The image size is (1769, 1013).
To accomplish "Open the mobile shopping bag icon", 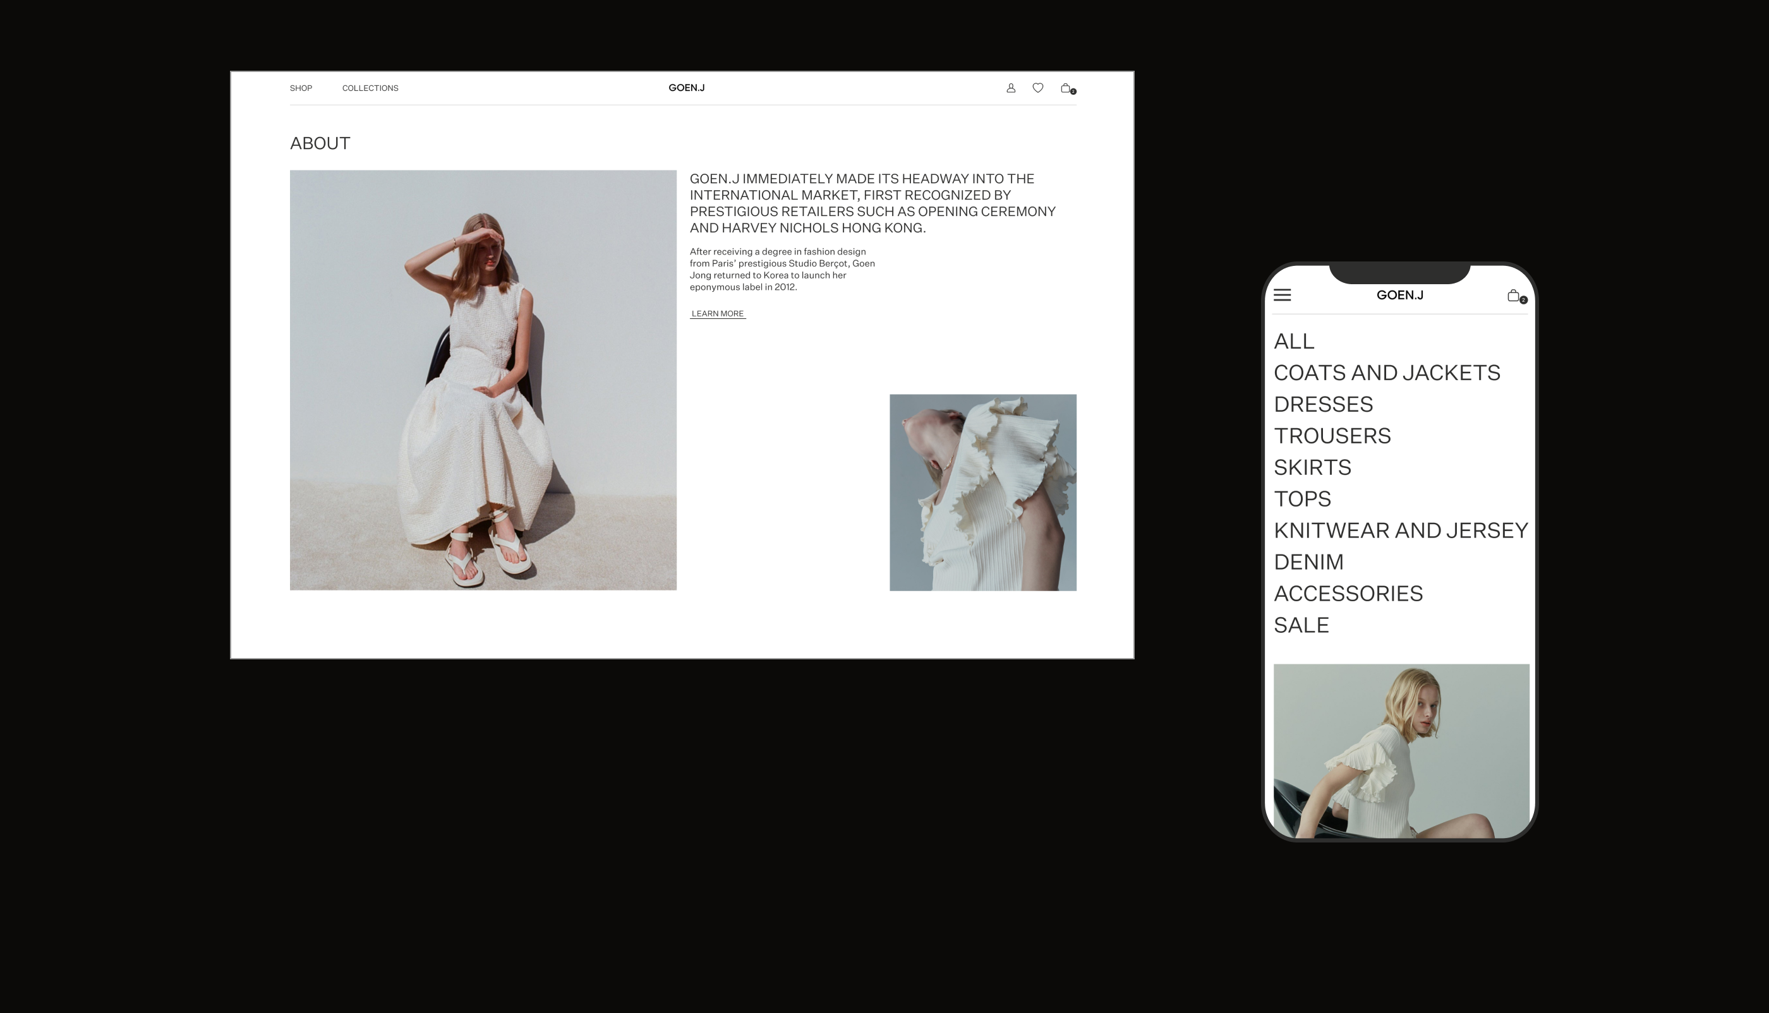I will click(1514, 296).
